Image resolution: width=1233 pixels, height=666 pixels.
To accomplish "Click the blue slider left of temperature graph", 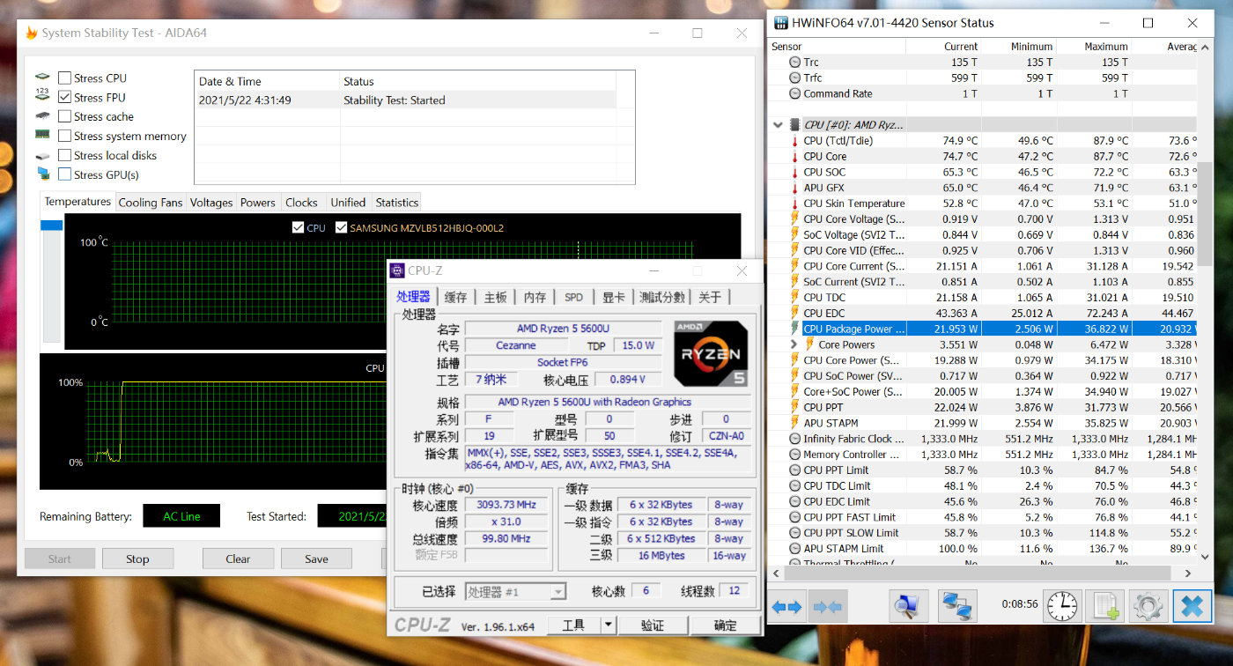I will click(52, 226).
